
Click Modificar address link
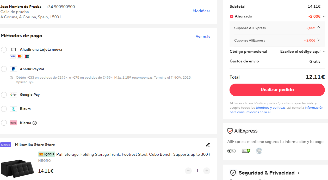pos(201,11)
